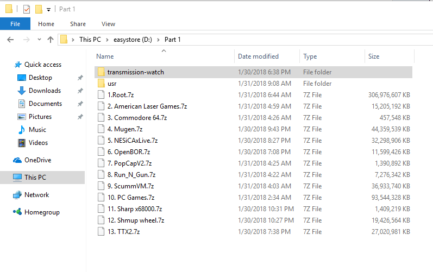Click the 1.Root.7z file icon
Viewport: 433px width, 272px height.
101,94
